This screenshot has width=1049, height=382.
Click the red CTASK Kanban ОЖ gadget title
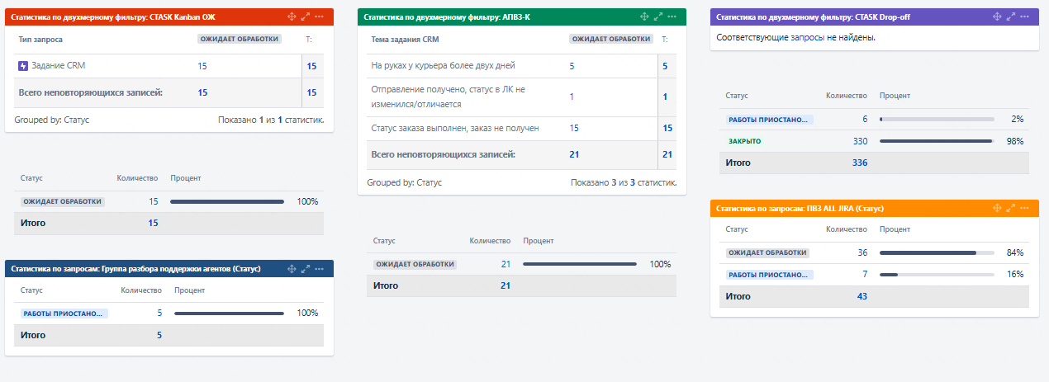(113, 17)
